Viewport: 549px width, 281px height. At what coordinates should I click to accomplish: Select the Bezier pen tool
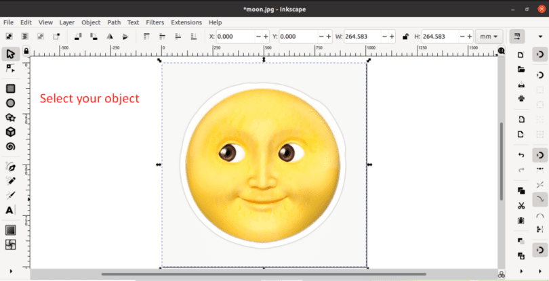tap(10, 167)
